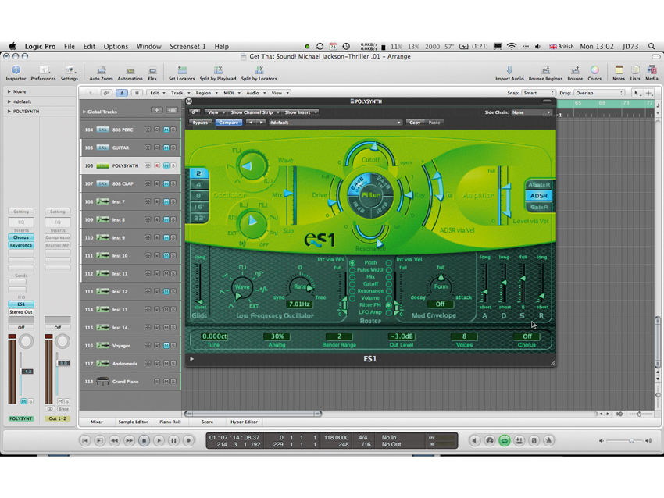This screenshot has height=498, width=664.
Task: Toggle the plug-in Bypass button
Action: click(200, 123)
